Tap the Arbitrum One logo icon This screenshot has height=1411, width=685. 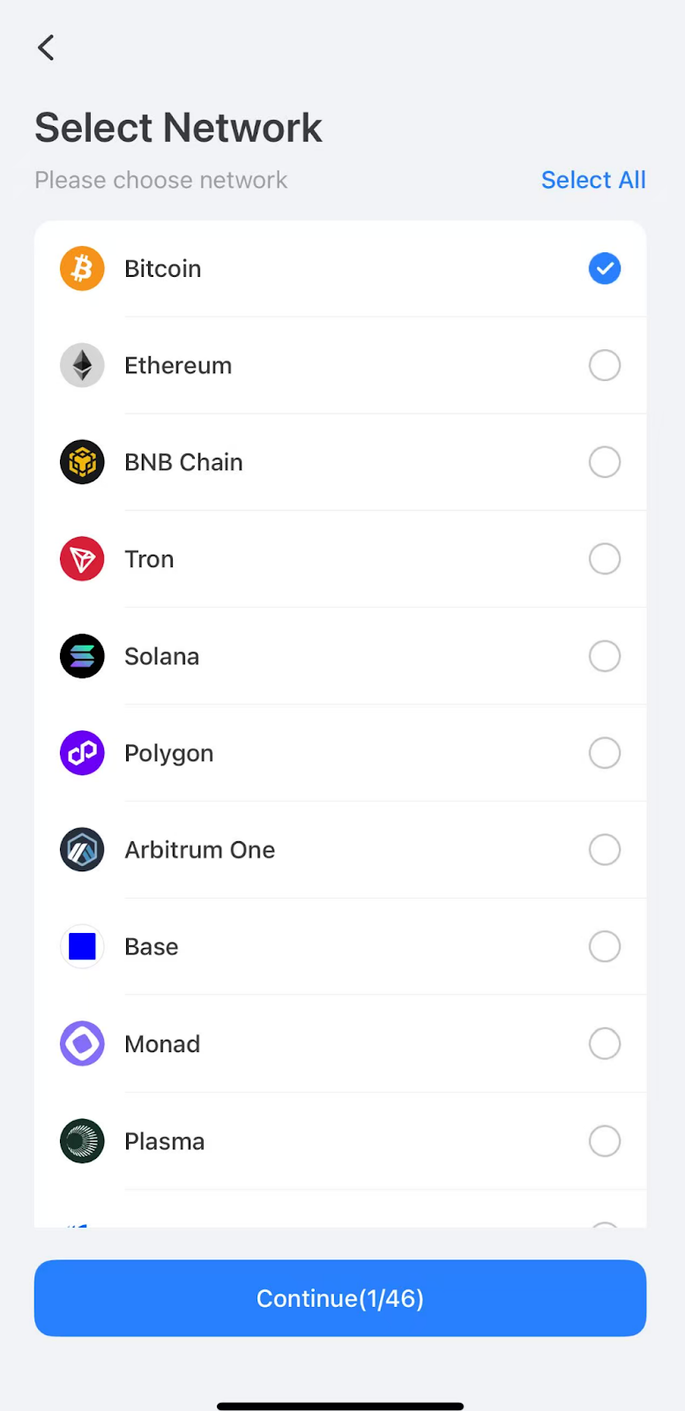coord(82,850)
